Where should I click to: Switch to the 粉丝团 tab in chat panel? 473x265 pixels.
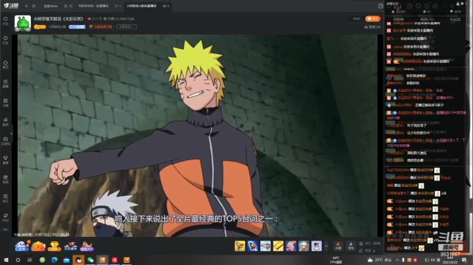point(455,19)
